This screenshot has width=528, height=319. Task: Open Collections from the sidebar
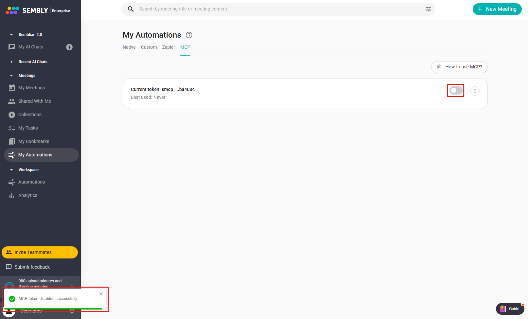click(x=30, y=115)
